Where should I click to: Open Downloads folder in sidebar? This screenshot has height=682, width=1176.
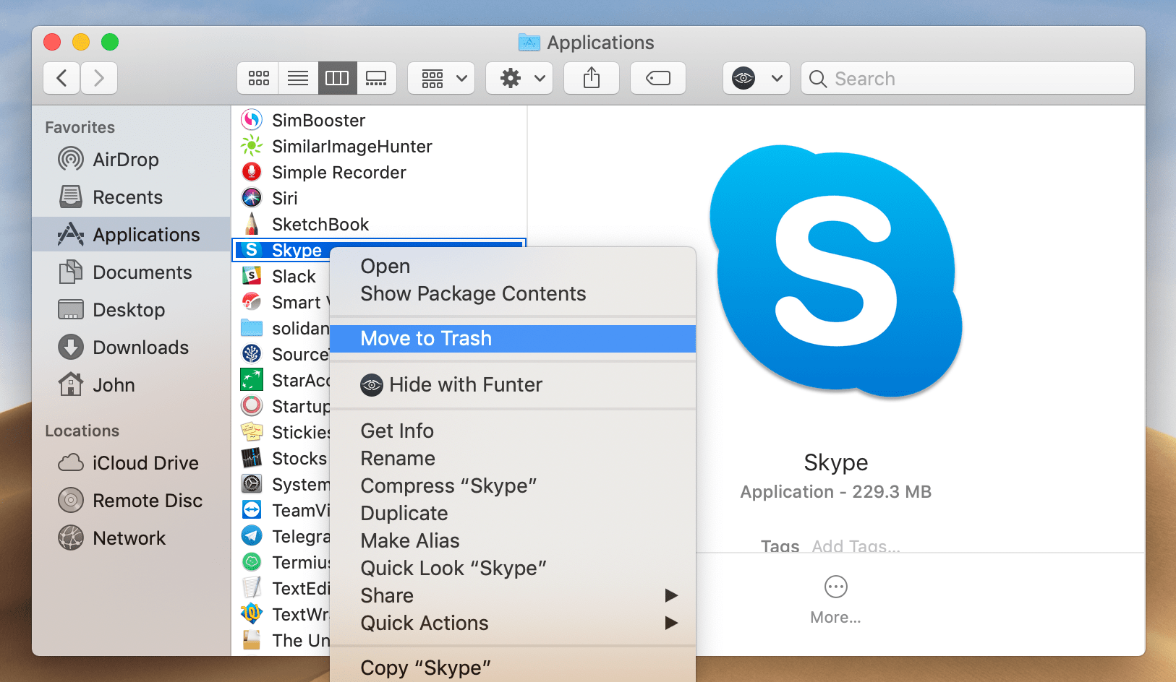coord(140,348)
